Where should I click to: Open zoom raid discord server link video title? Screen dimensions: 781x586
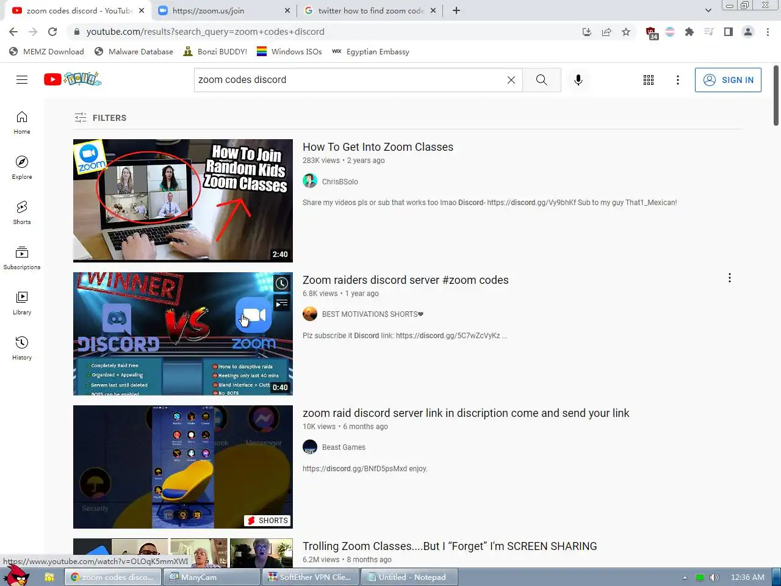click(466, 413)
